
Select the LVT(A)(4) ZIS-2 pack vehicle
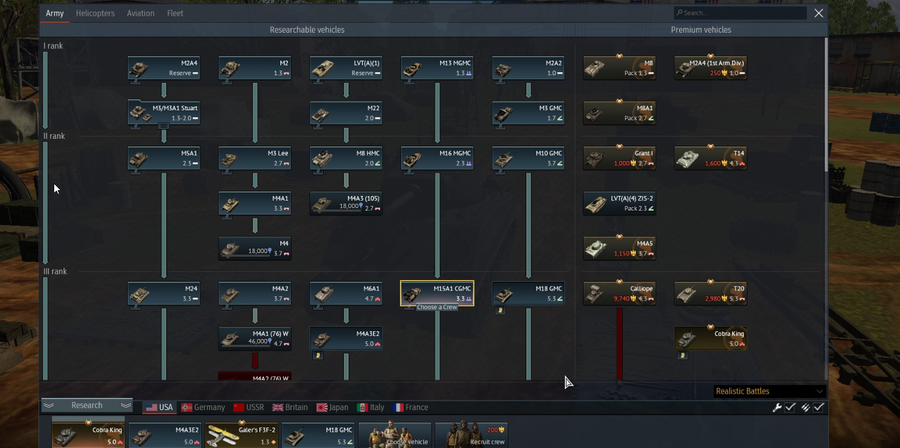tap(619, 204)
